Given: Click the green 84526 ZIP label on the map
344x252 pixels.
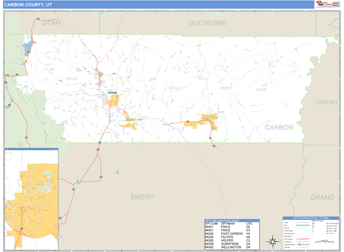Looking at the screenshot, I should (72, 78).
